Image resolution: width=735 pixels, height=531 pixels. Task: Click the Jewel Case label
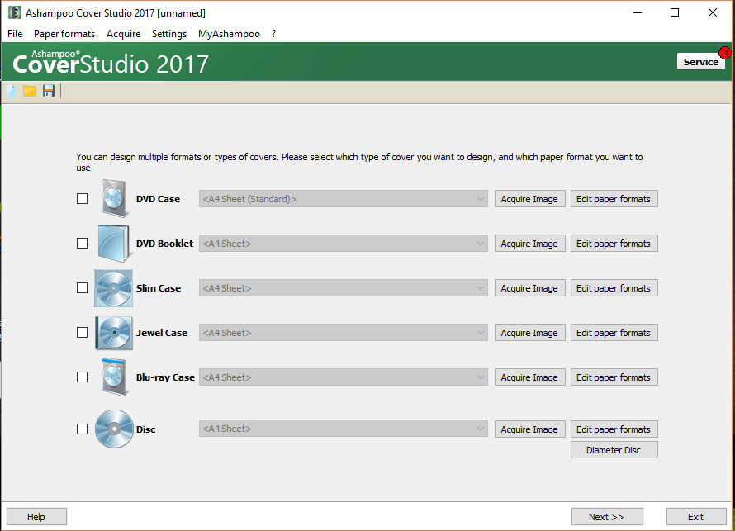162,332
